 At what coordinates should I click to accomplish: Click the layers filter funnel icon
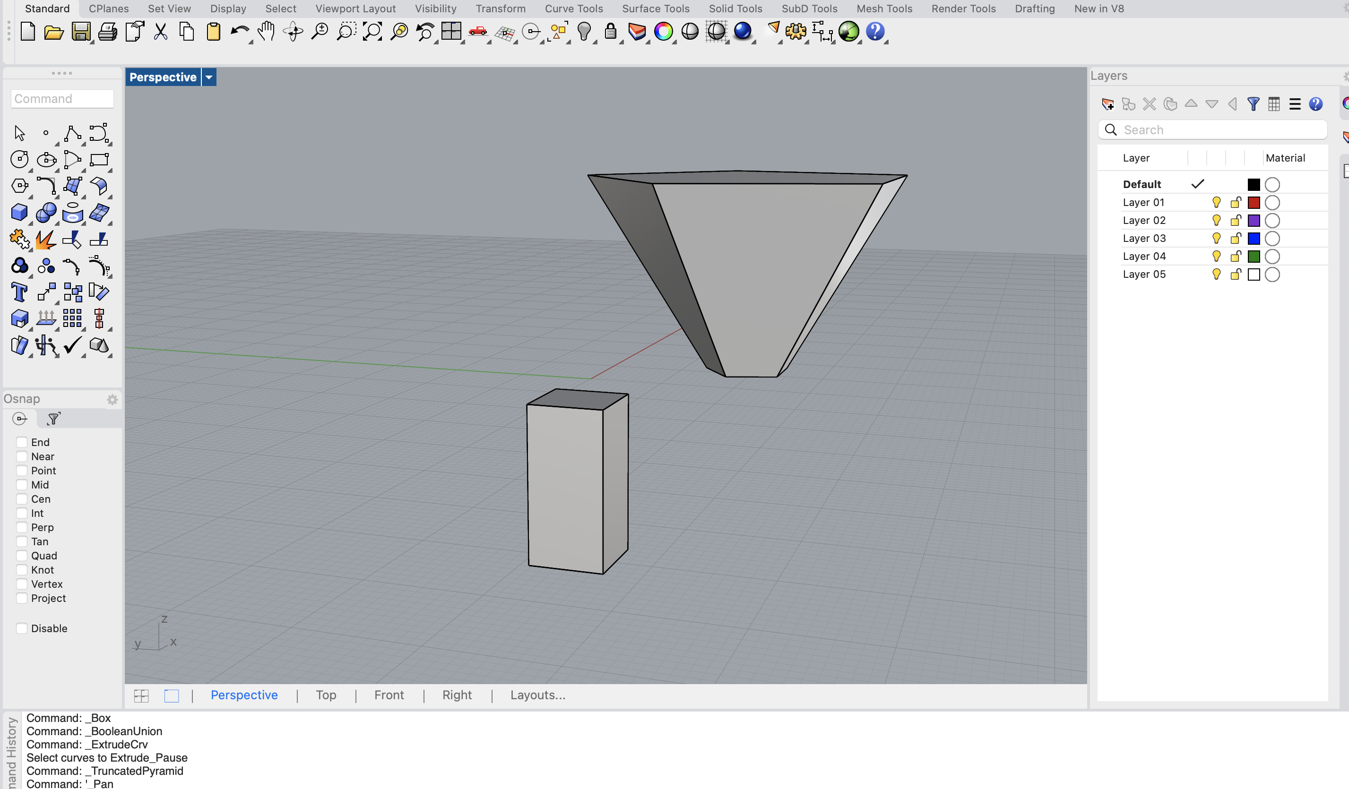(x=1253, y=104)
